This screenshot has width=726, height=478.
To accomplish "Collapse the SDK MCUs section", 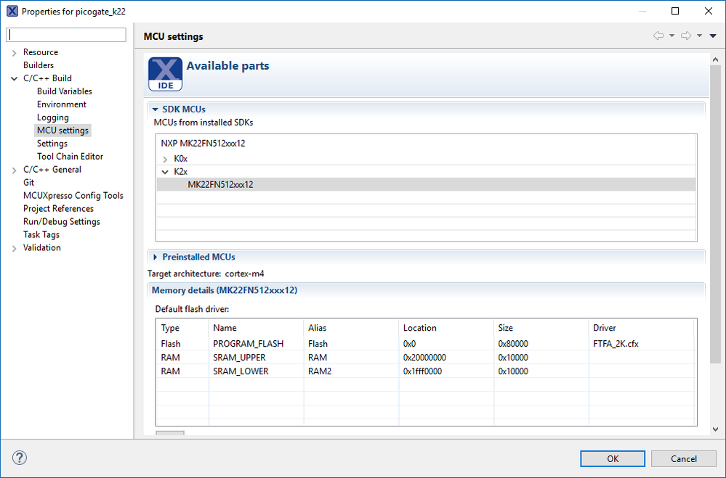I will pyautogui.click(x=155, y=110).
